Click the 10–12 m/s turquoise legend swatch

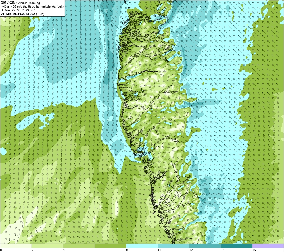pos(174,246)
